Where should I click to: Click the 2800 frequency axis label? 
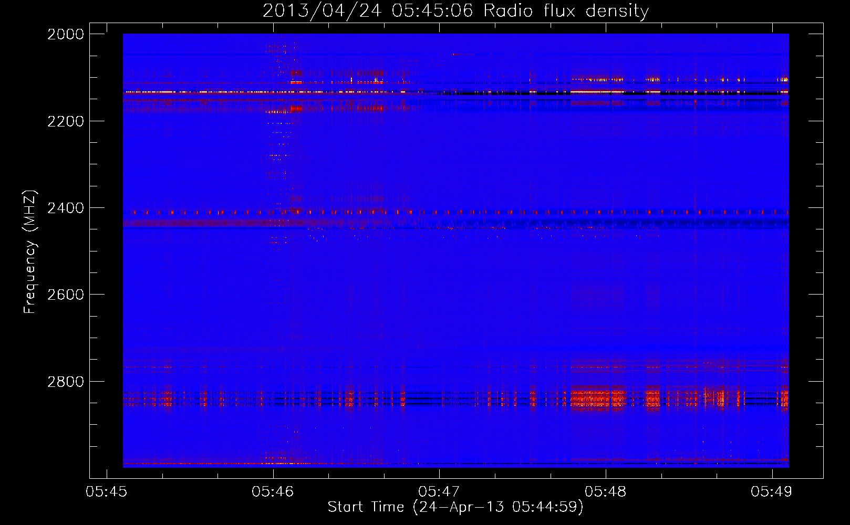[x=66, y=381]
